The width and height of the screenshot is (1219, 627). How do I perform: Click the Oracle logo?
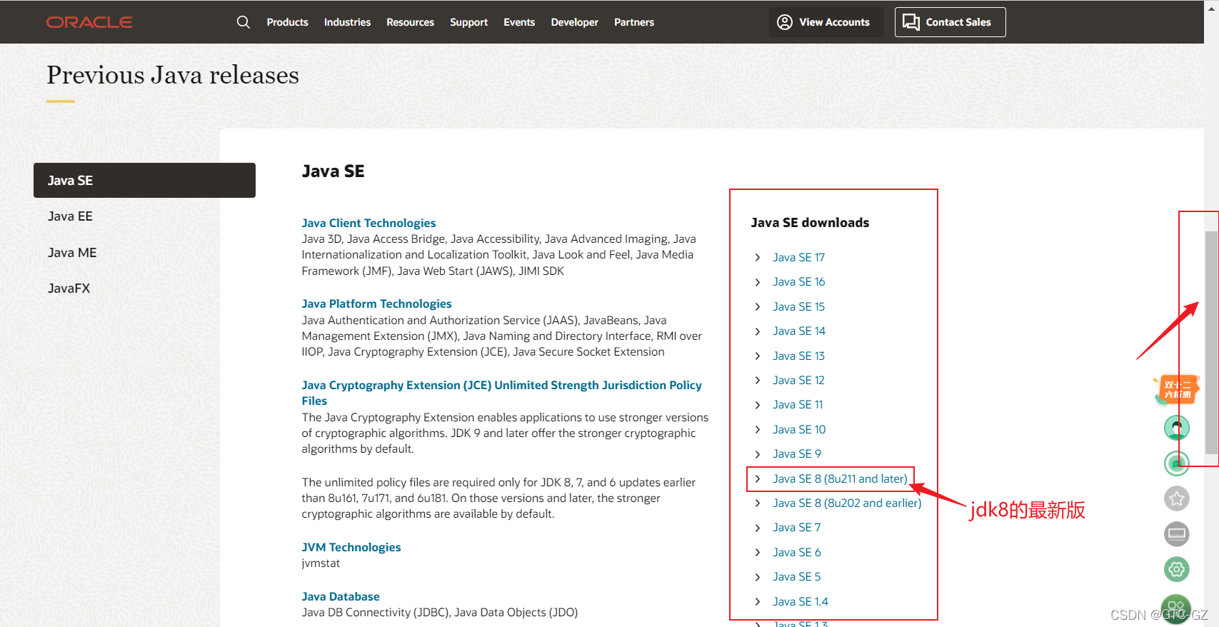click(89, 22)
